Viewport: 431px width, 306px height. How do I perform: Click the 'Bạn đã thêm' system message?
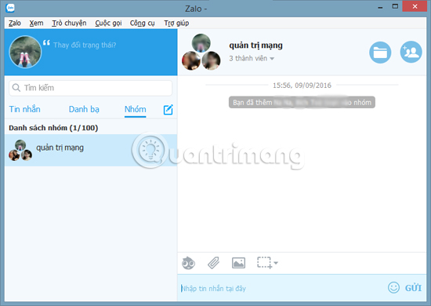pyautogui.click(x=302, y=102)
